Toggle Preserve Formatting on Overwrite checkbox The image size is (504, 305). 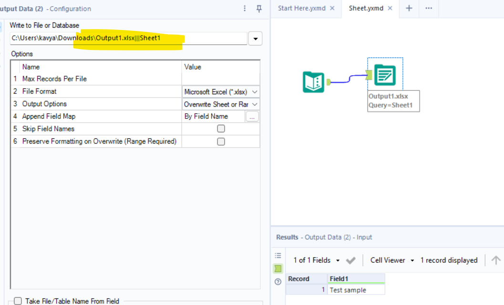(x=221, y=141)
